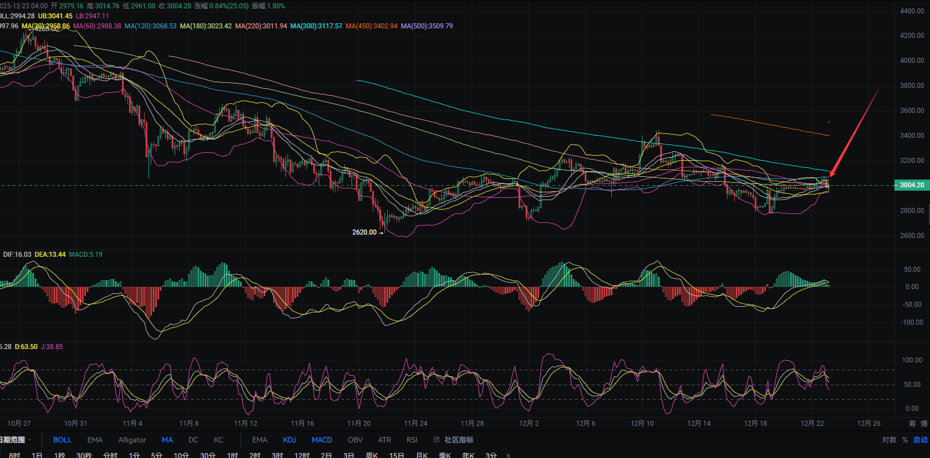
Task: Select the 12时 timeframe tab
Action: pos(302,455)
